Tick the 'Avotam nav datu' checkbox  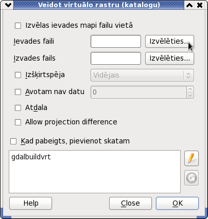(x=18, y=92)
